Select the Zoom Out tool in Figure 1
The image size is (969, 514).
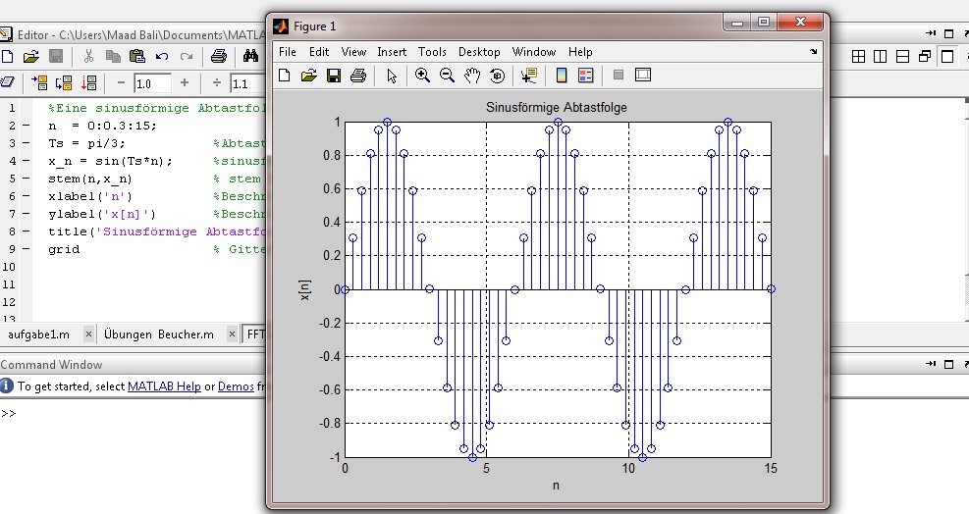(x=447, y=76)
